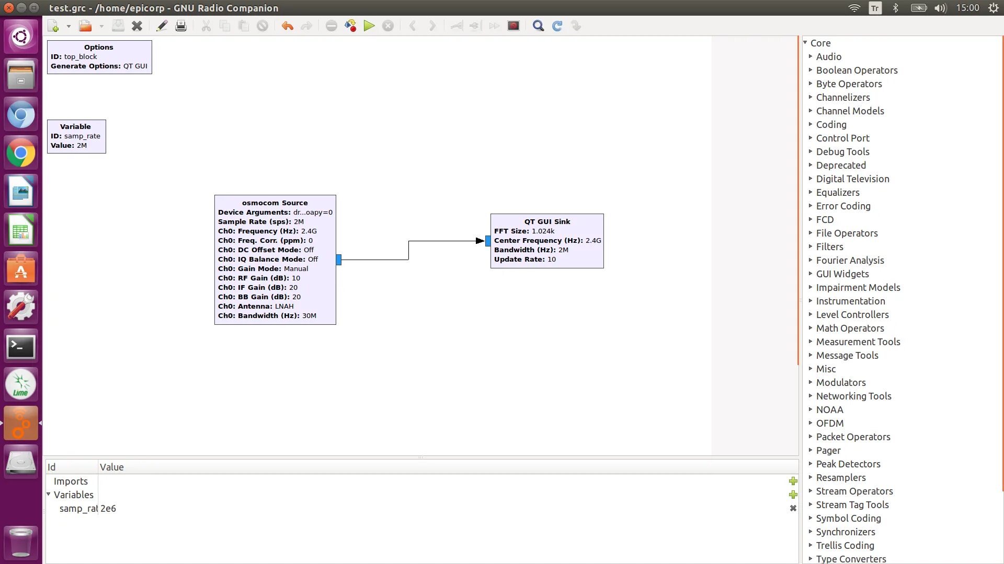Click the undo arrow icon
The image size is (1004, 564).
287,26
